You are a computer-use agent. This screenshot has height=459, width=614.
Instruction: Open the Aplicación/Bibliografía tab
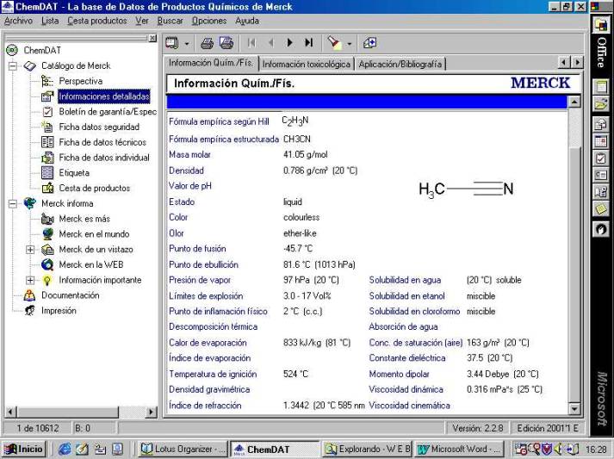pyautogui.click(x=400, y=64)
